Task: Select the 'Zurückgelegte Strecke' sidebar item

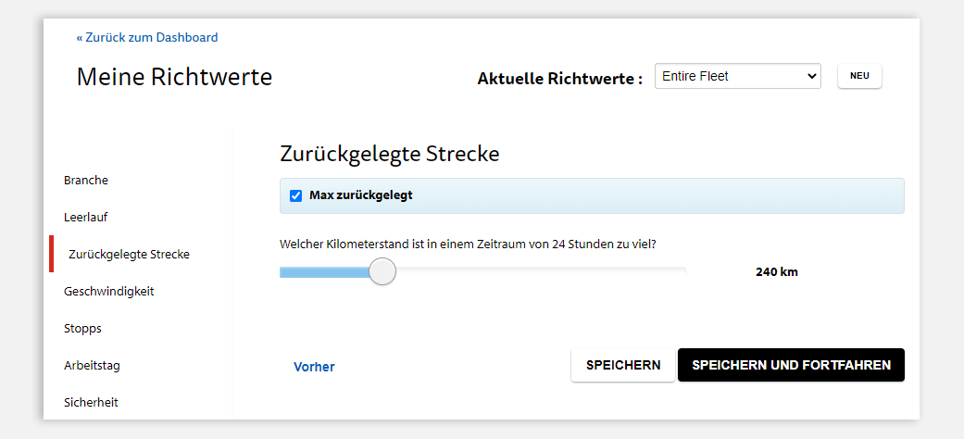Action: point(129,254)
